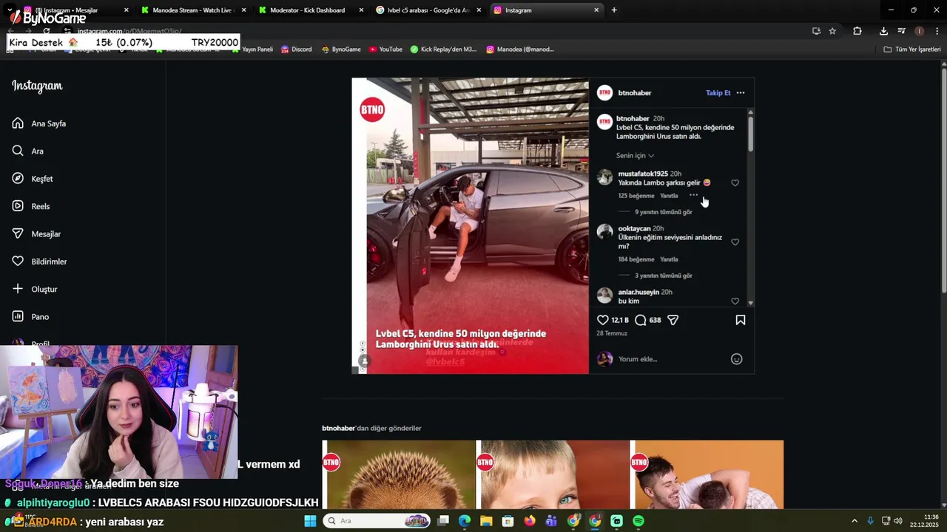Screen dimensions: 947x532
Task: Open Reels from the sidebar
Action: (x=30, y=206)
